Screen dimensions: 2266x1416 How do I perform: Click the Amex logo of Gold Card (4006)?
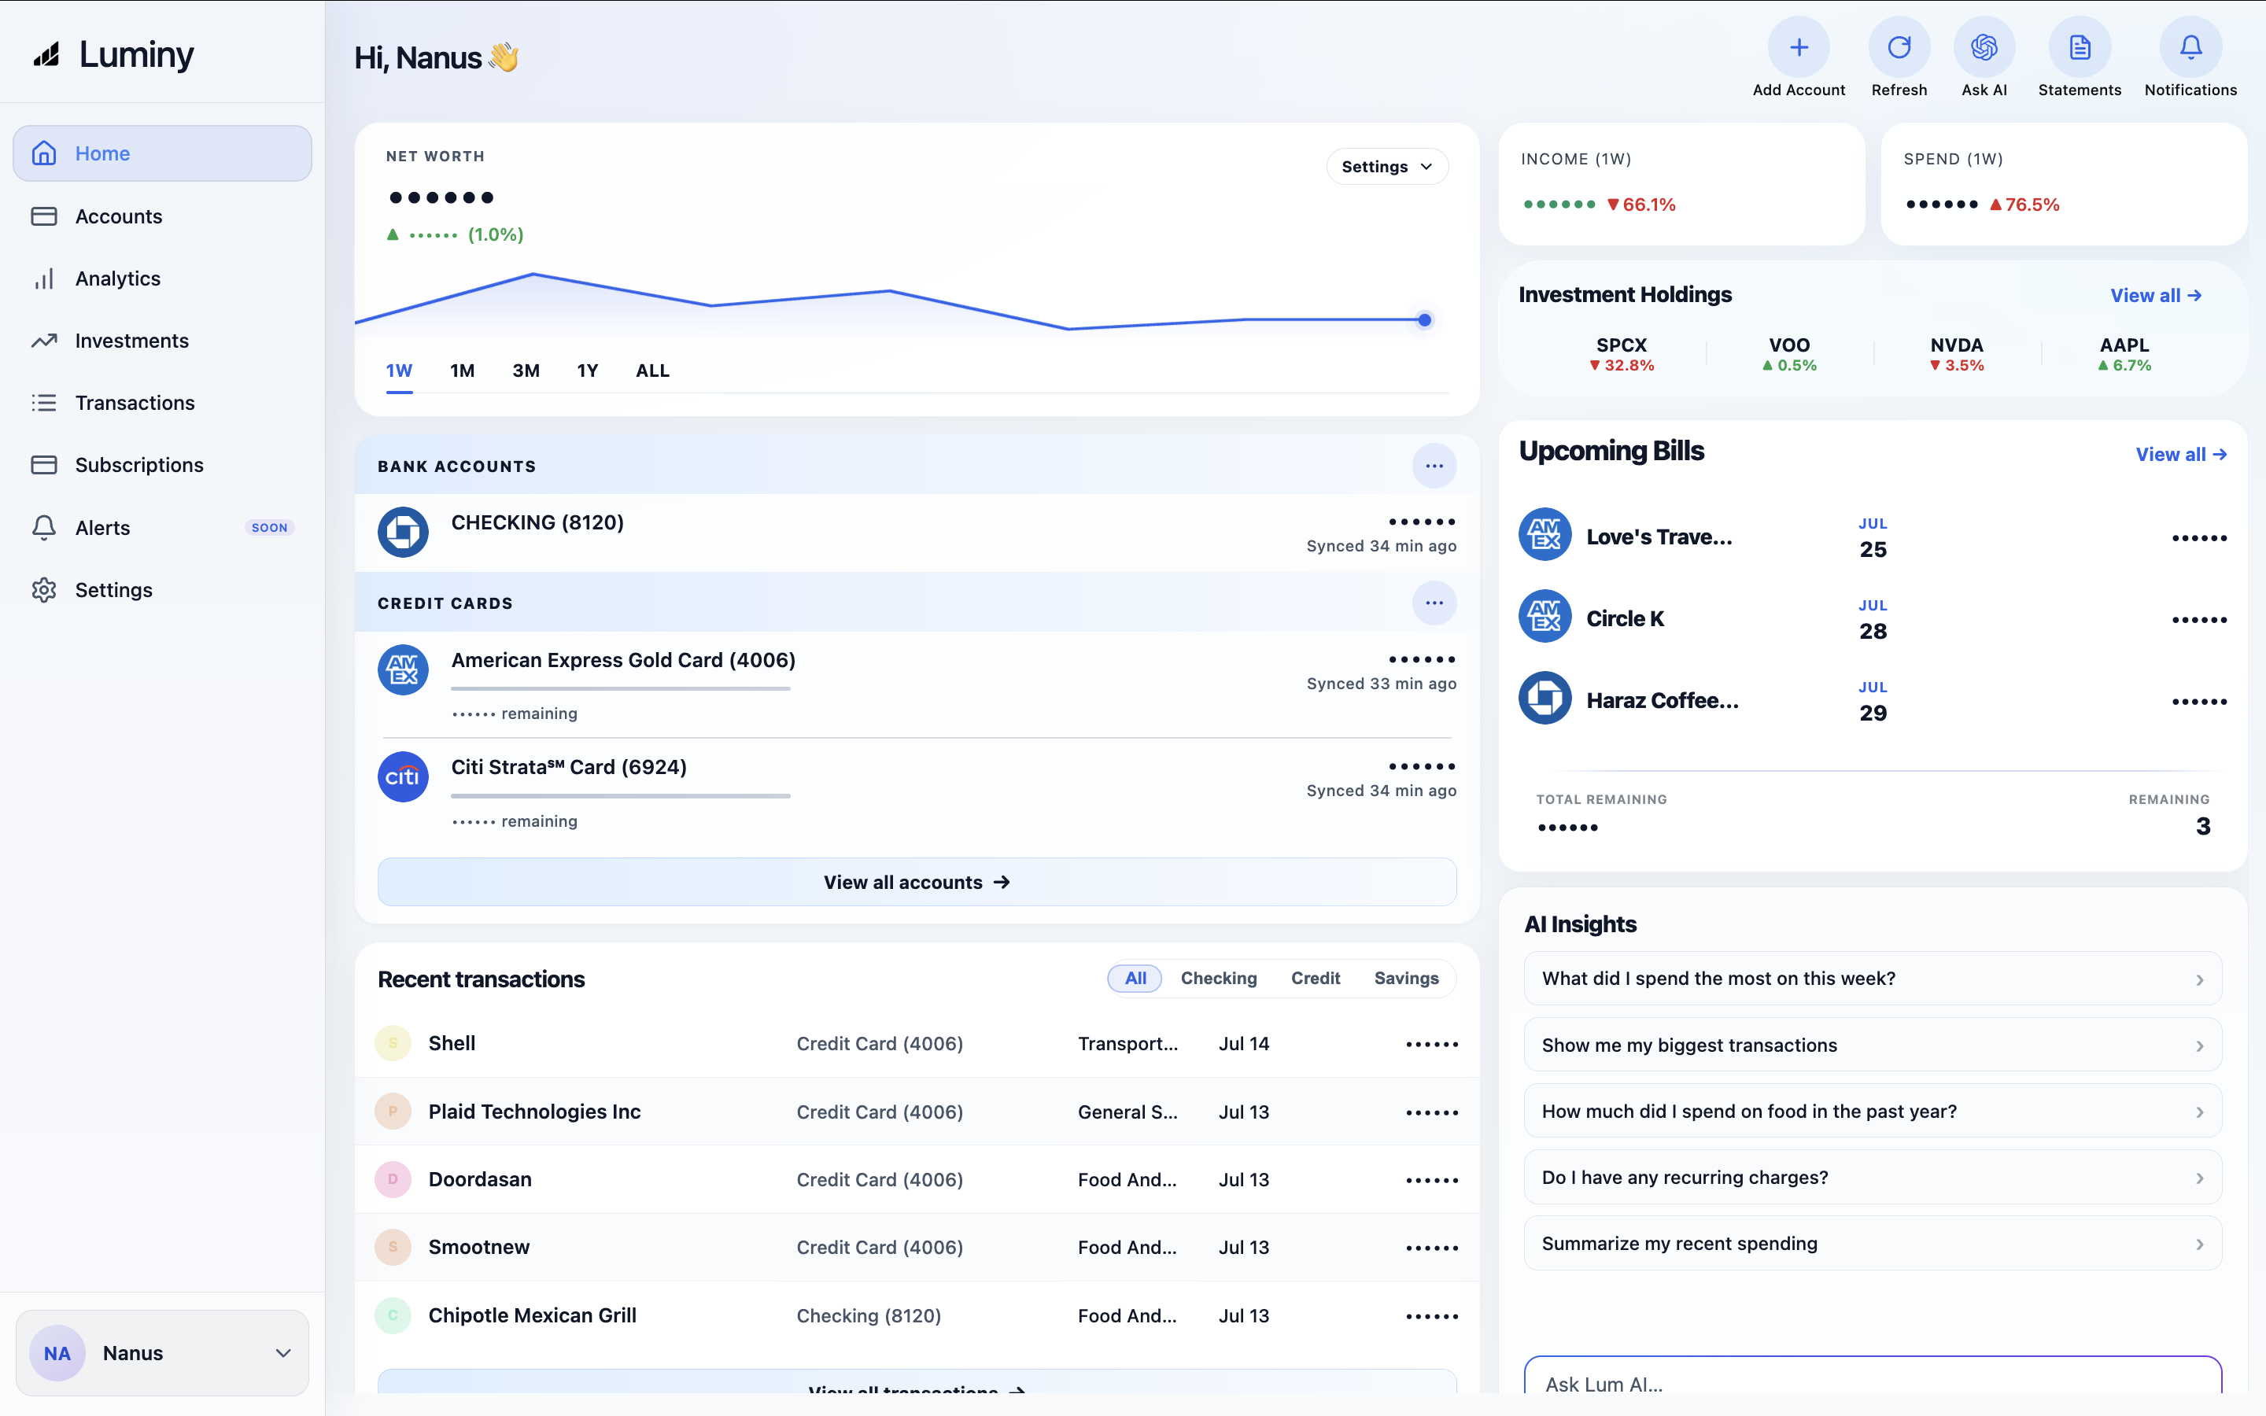[x=403, y=669]
